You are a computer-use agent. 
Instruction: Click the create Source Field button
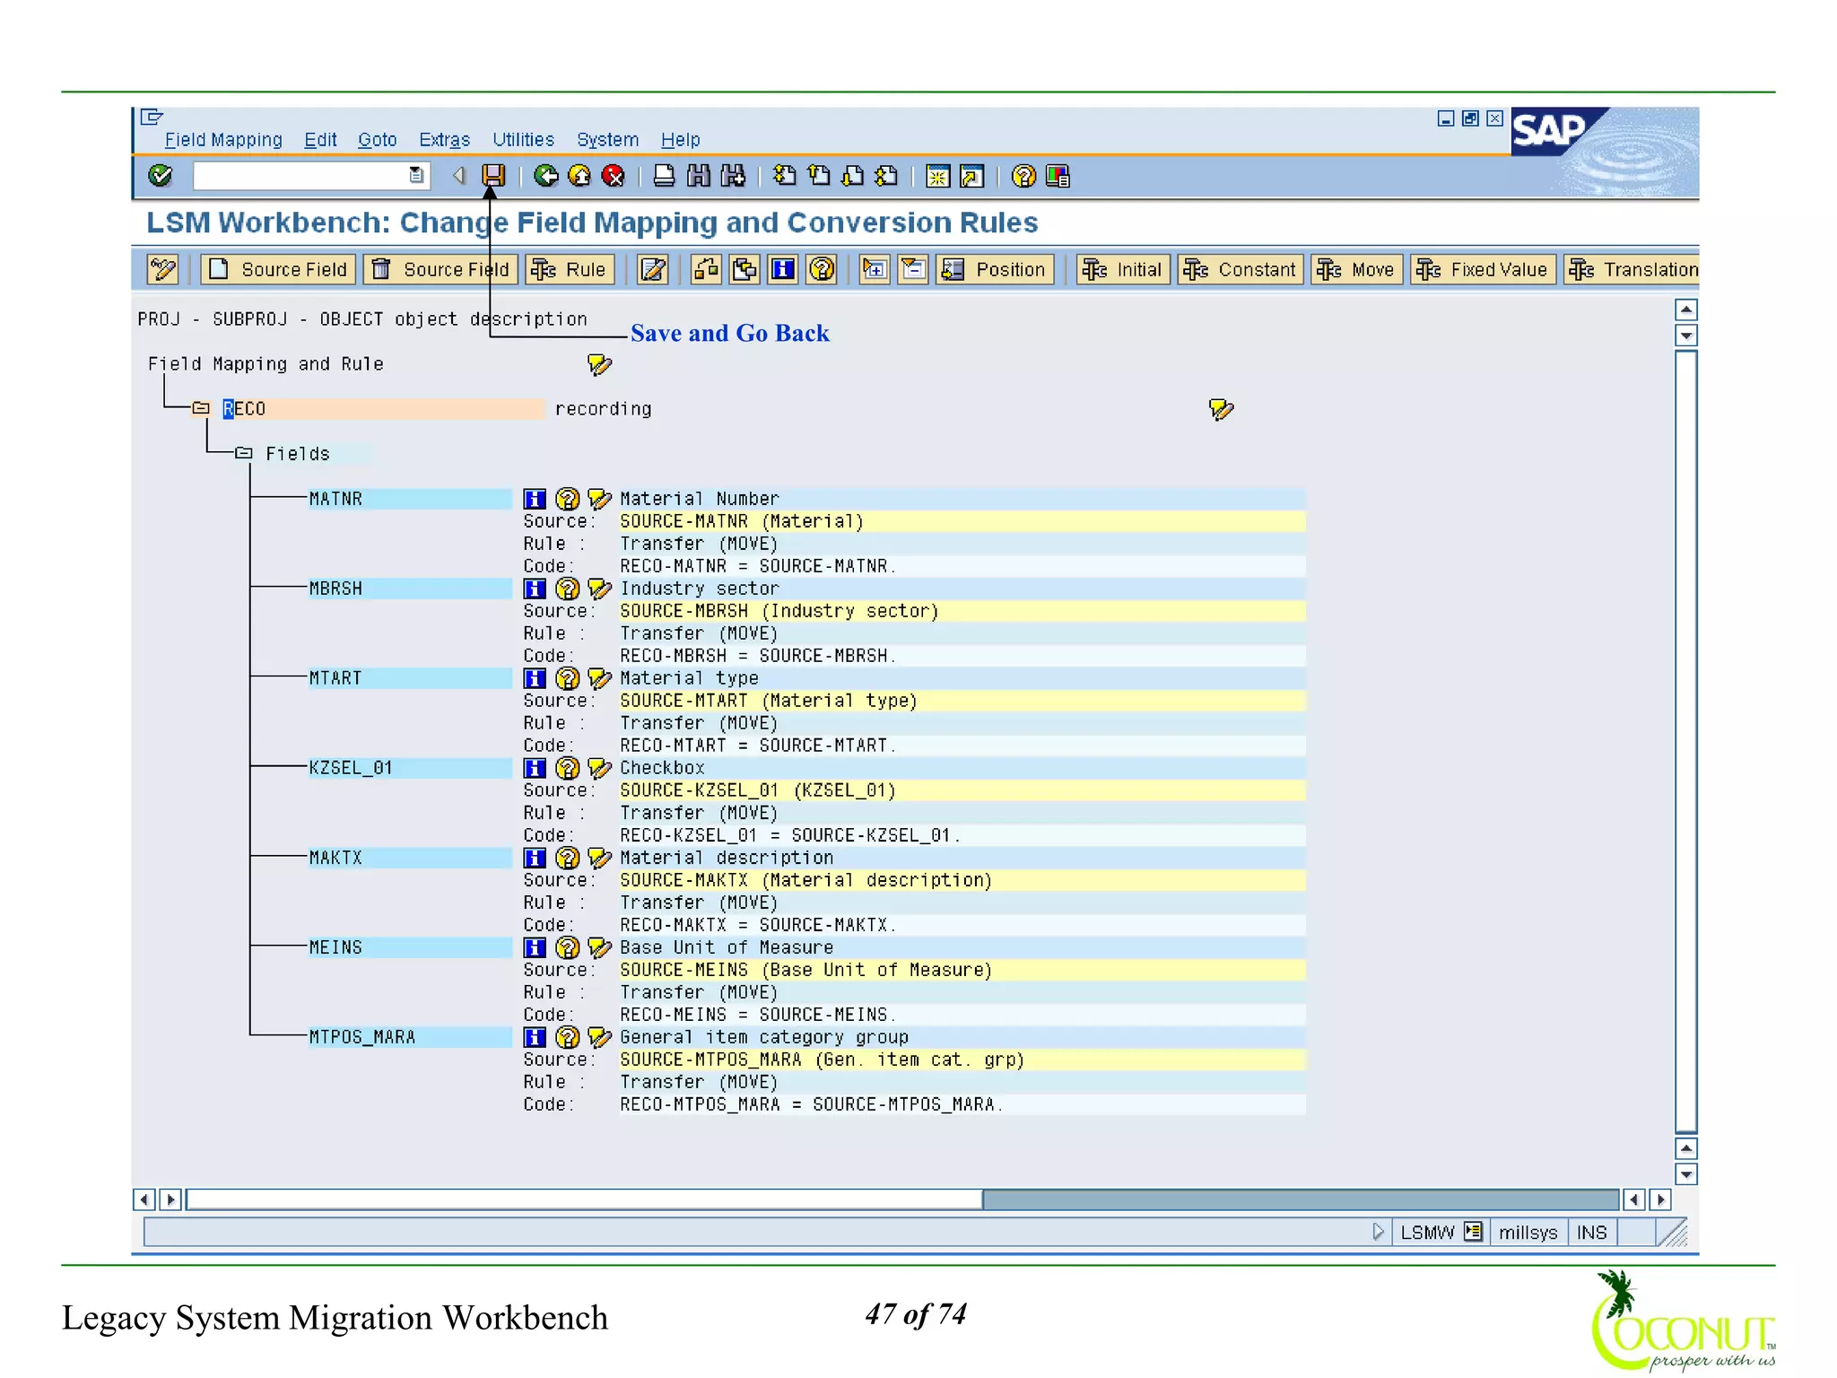point(278,269)
